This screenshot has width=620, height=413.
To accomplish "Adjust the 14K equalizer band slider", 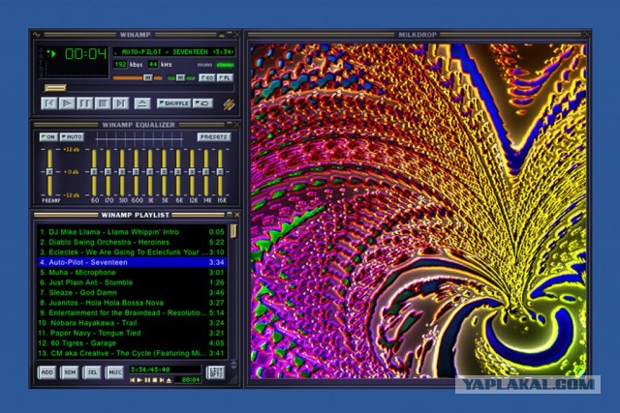I will tap(206, 172).
